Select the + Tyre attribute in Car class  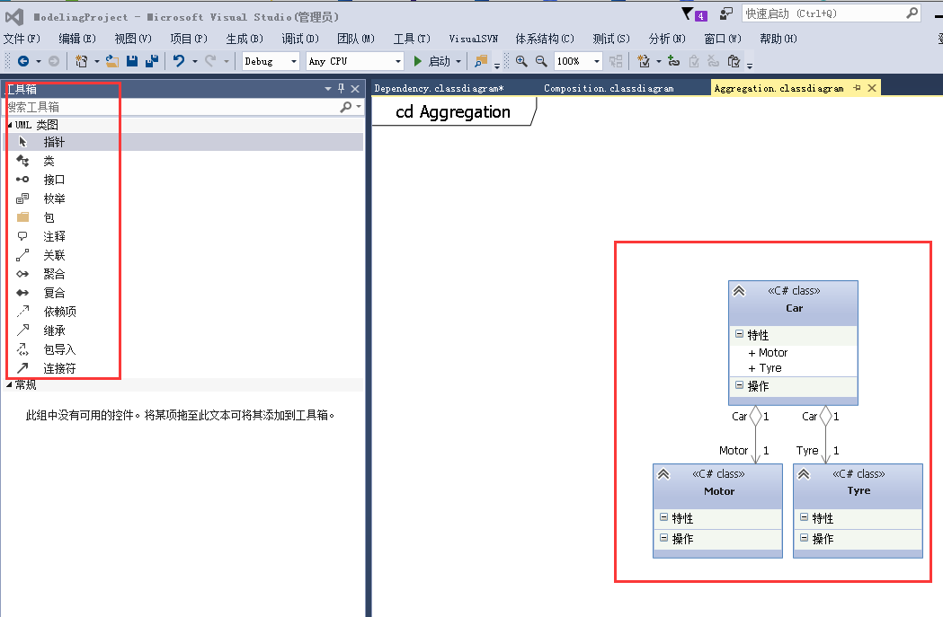click(x=765, y=367)
